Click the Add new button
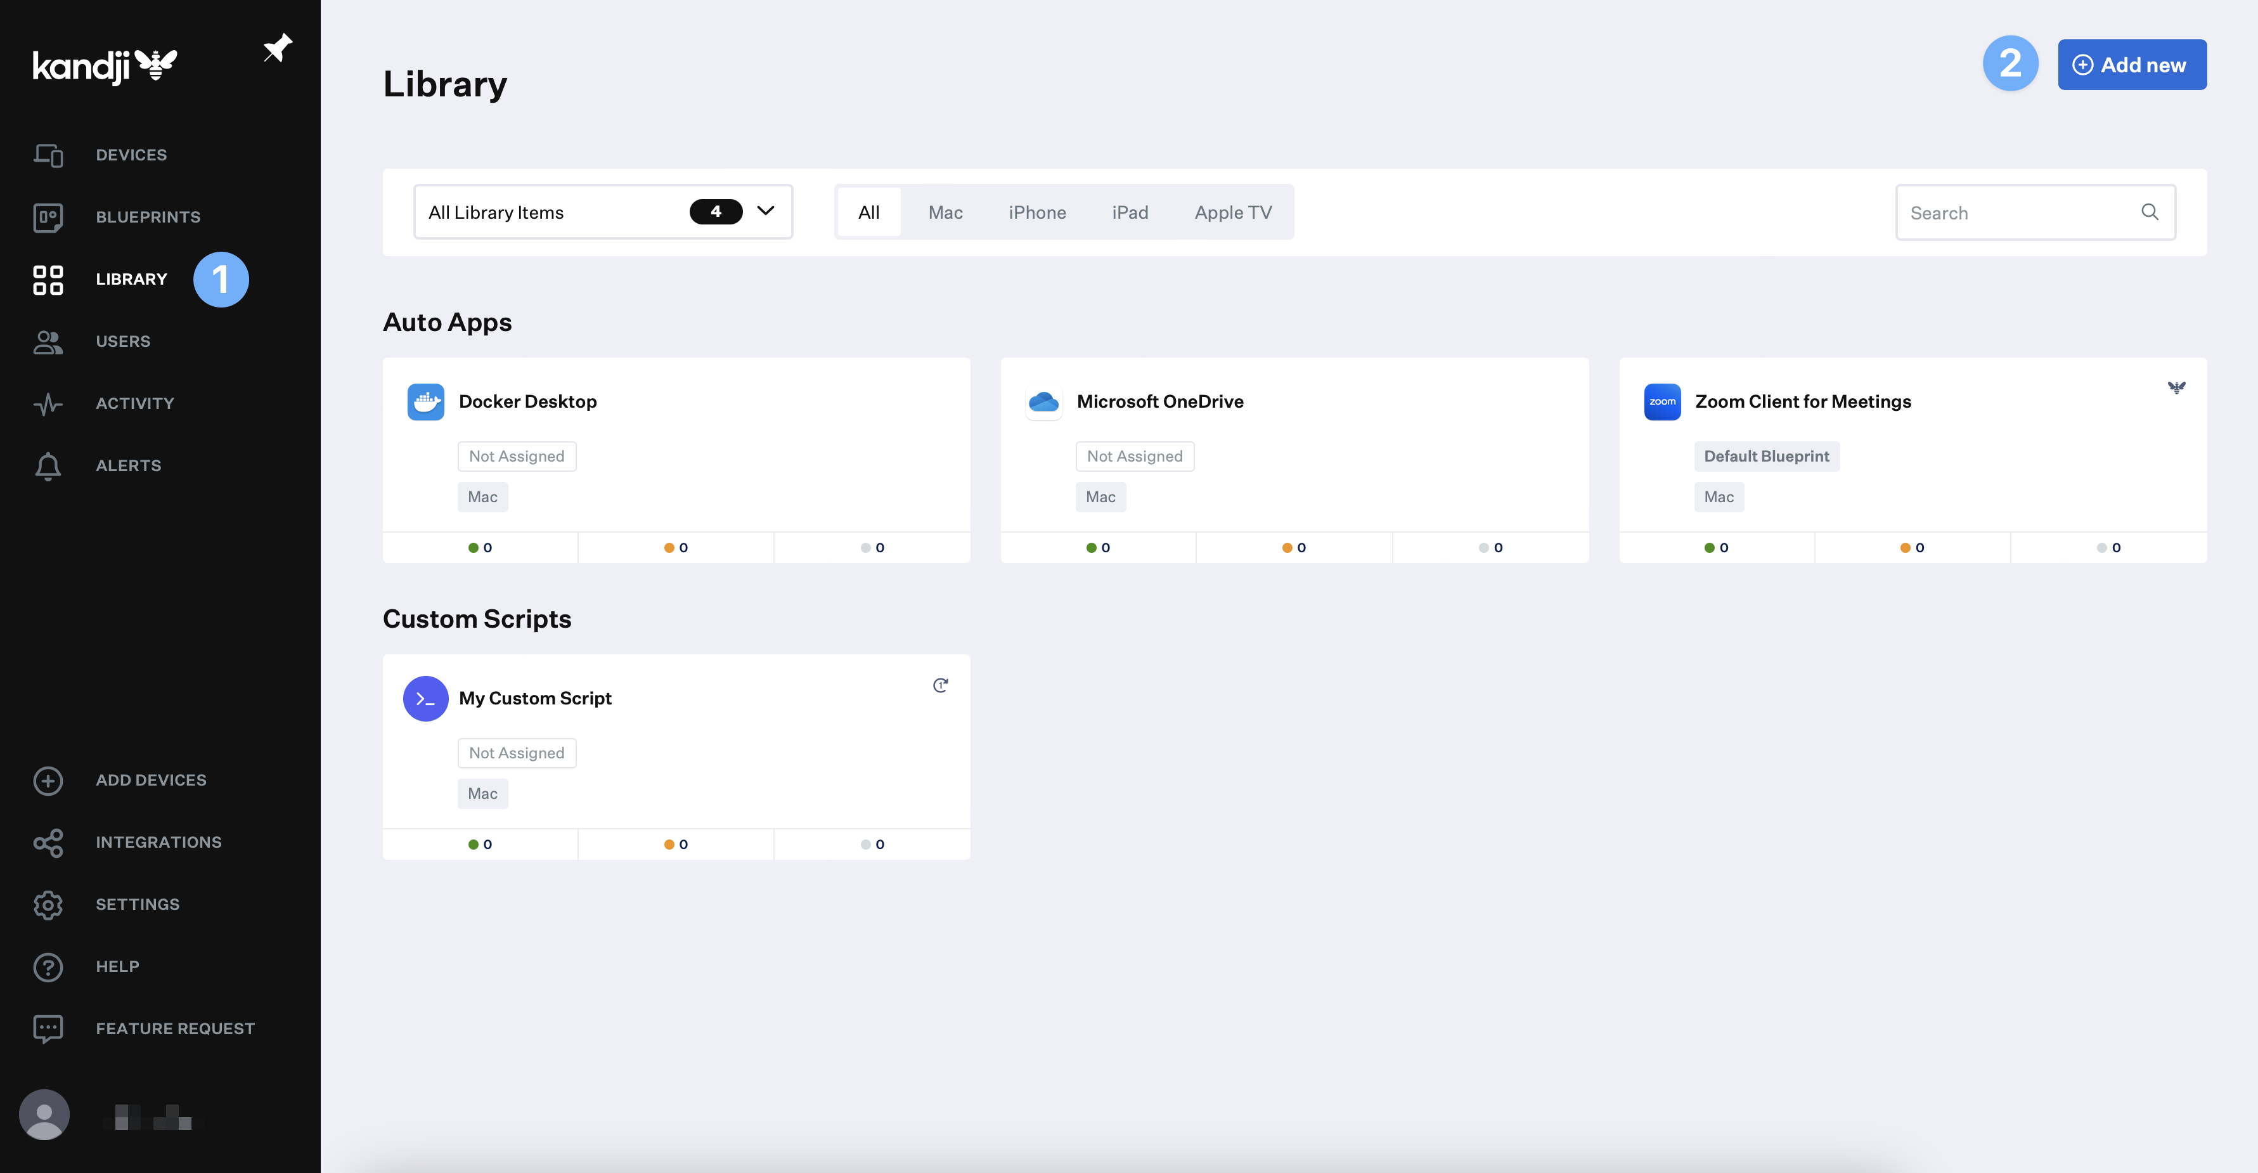The image size is (2258, 1173). click(2132, 64)
